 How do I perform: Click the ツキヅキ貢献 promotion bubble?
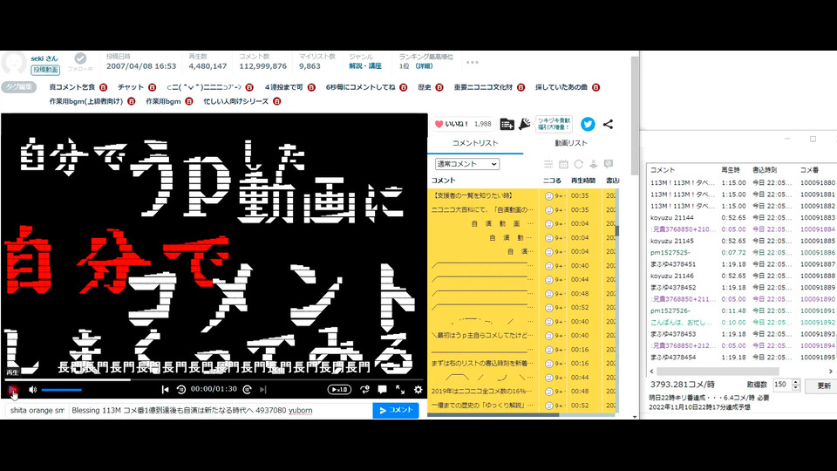[x=555, y=124]
